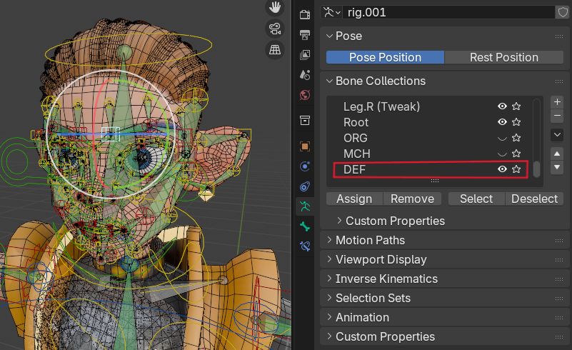Viewport: 572px width, 350px height.
Task: Open the Bone properties tab
Action: coord(305,226)
